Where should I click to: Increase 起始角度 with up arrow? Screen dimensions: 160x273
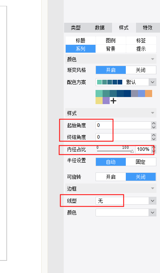pos(154,123)
